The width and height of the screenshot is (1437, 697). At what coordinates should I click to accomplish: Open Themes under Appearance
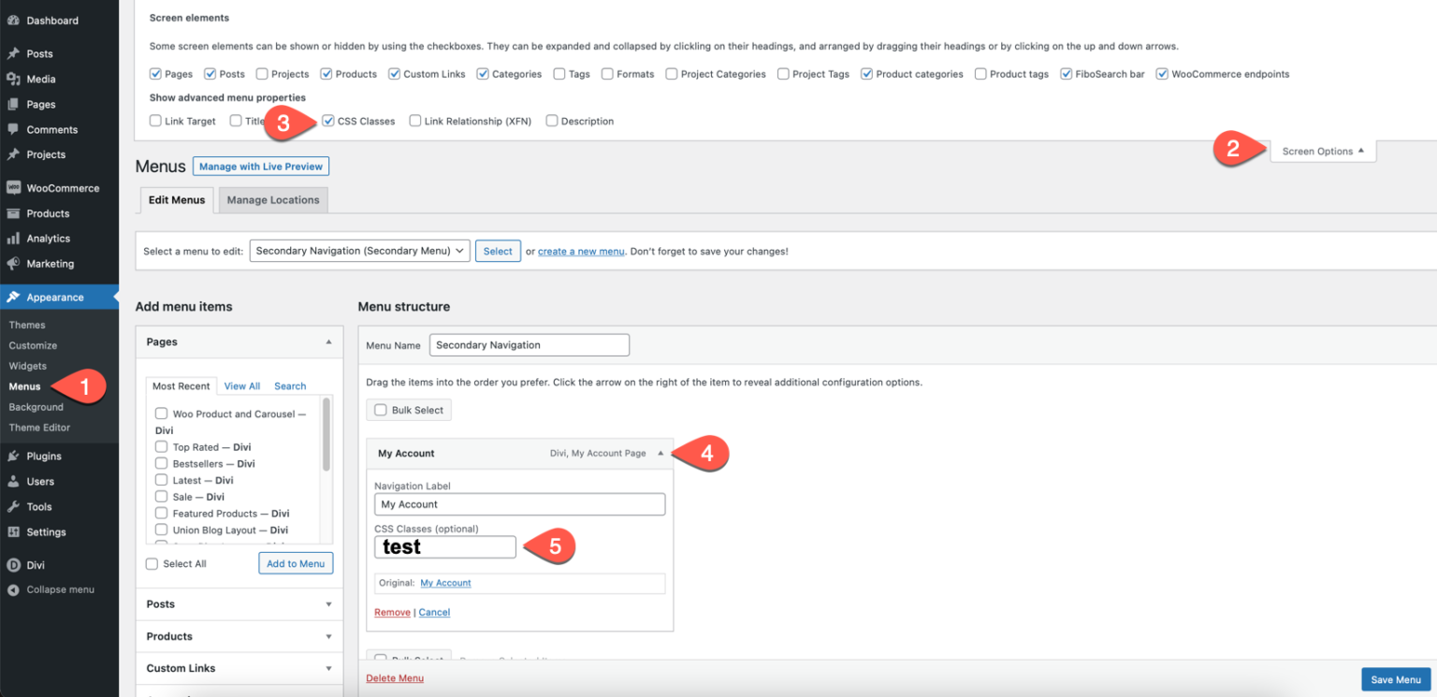click(27, 325)
